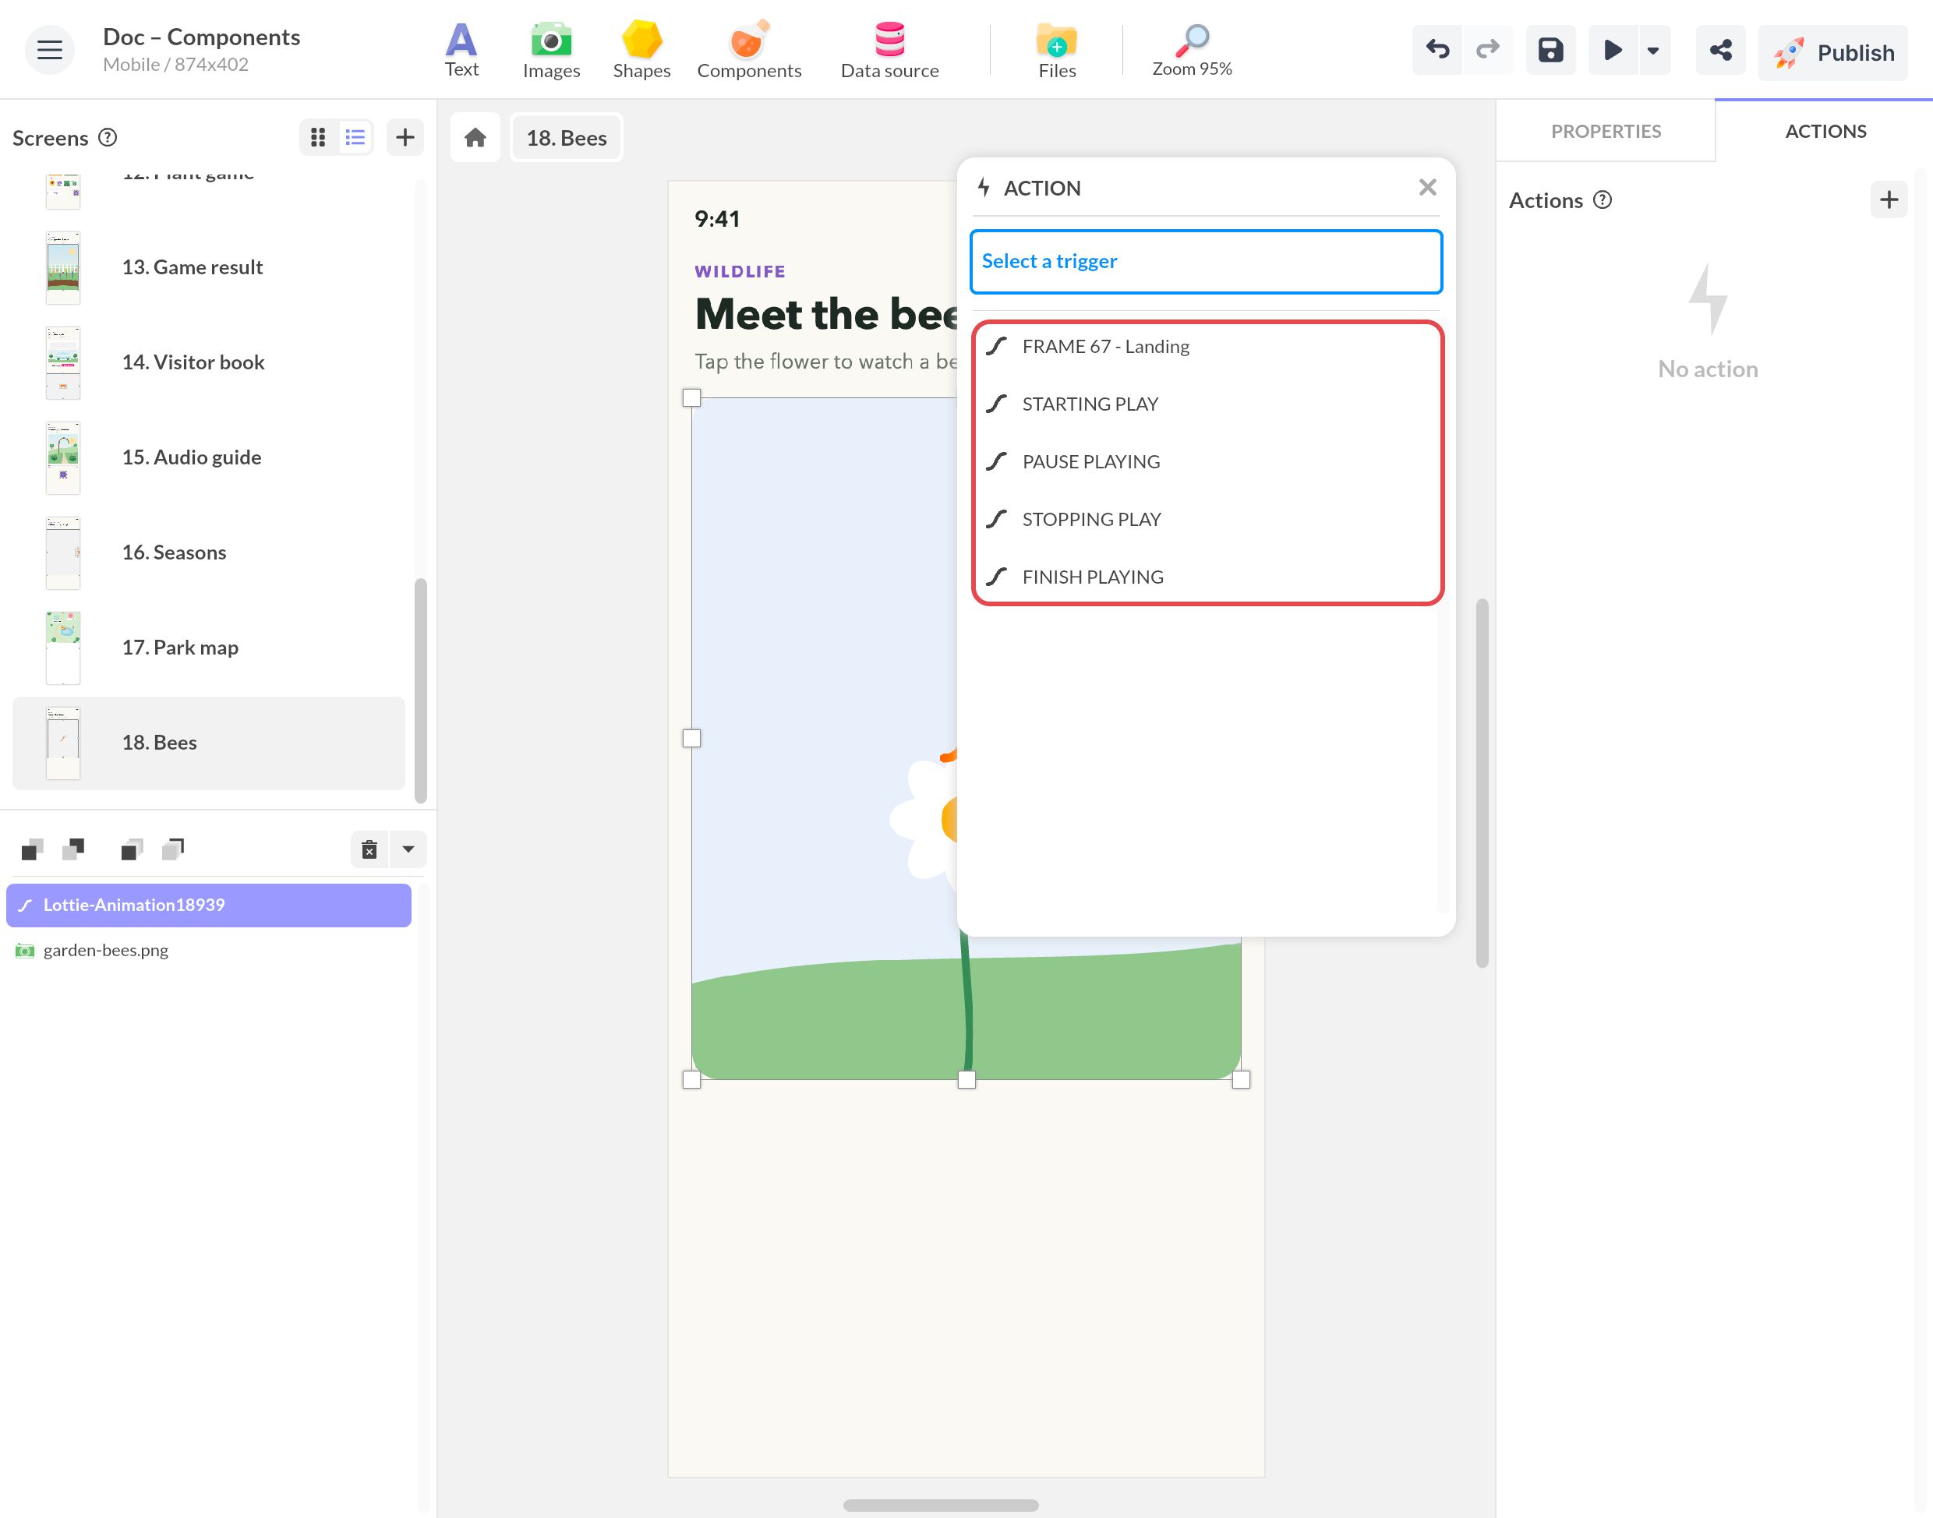The width and height of the screenshot is (1933, 1518).
Task: Click the share icon
Action: pyautogui.click(x=1719, y=50)
